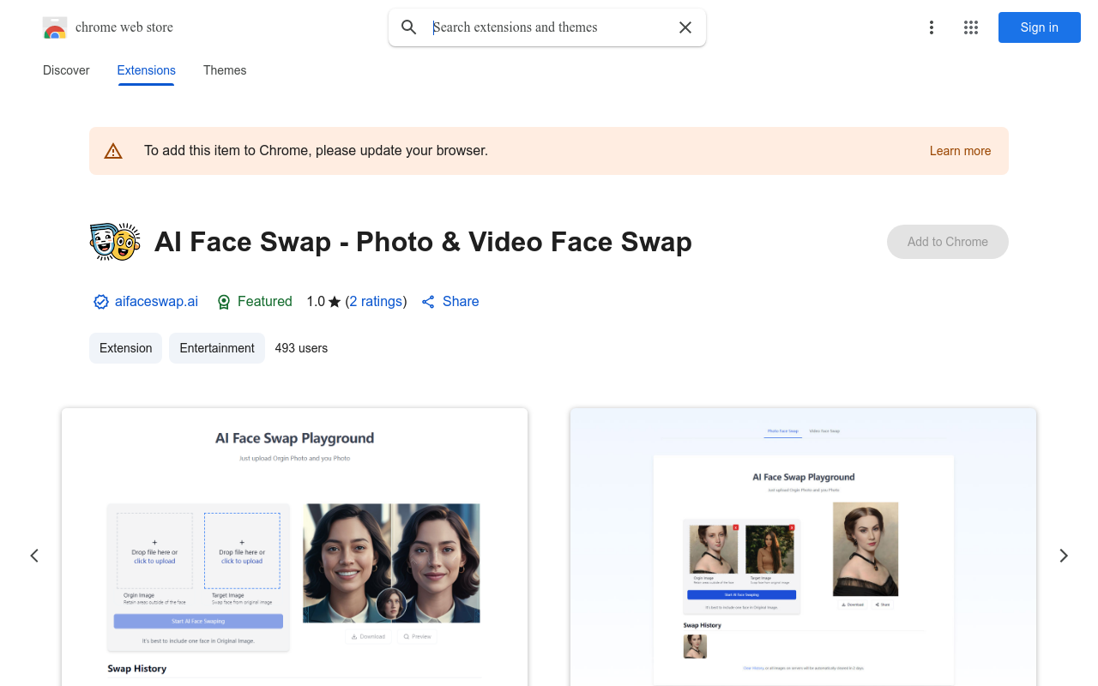
Task: Click the Entertainment category chip
Action: point(217,348)
